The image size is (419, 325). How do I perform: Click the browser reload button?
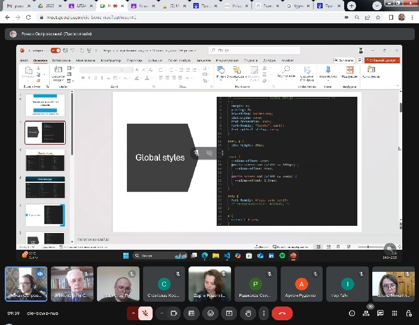click(x=28, y=17)
